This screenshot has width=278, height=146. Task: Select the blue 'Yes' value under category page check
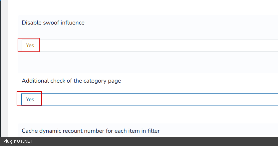30,100
